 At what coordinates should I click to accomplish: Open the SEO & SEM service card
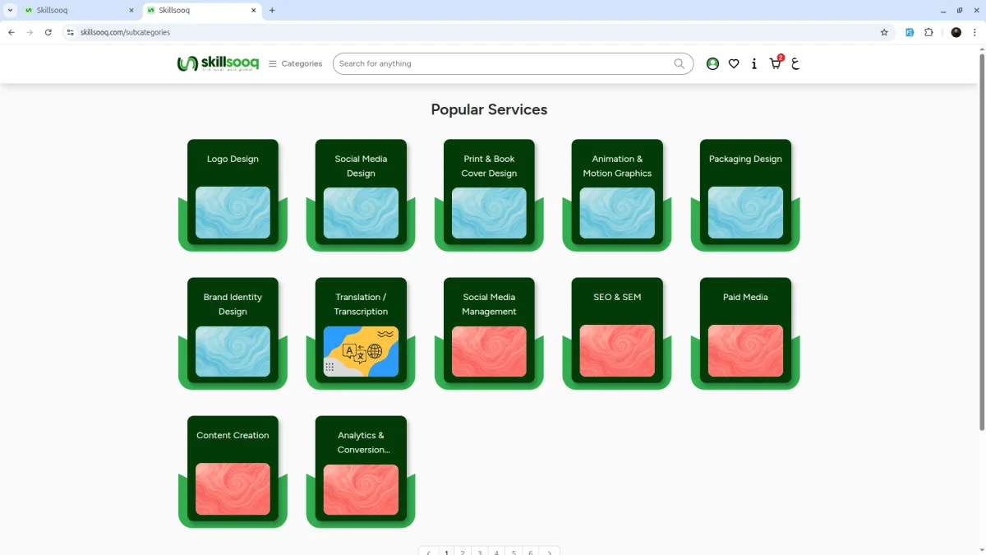coord(617,332)
